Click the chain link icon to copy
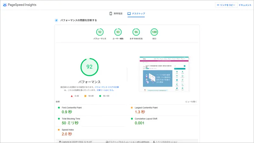The width and height of the screenshot is (254, 143). click(x=218, y=5)
